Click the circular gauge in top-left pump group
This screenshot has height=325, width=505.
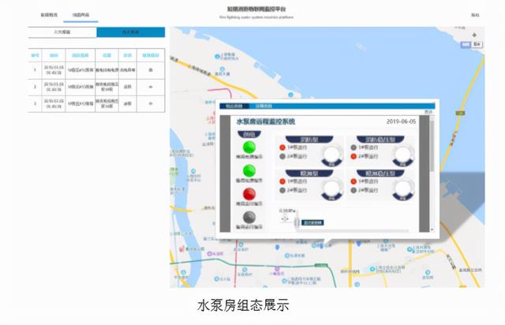tap(332, 155)
